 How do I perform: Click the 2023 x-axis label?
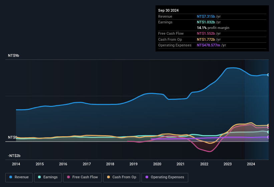[228, 164]
